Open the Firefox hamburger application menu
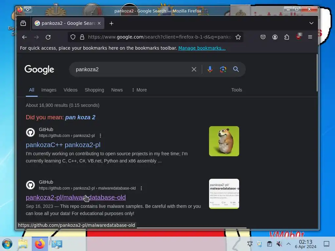This screenshot has width=335, height=251. coord(310,37)
